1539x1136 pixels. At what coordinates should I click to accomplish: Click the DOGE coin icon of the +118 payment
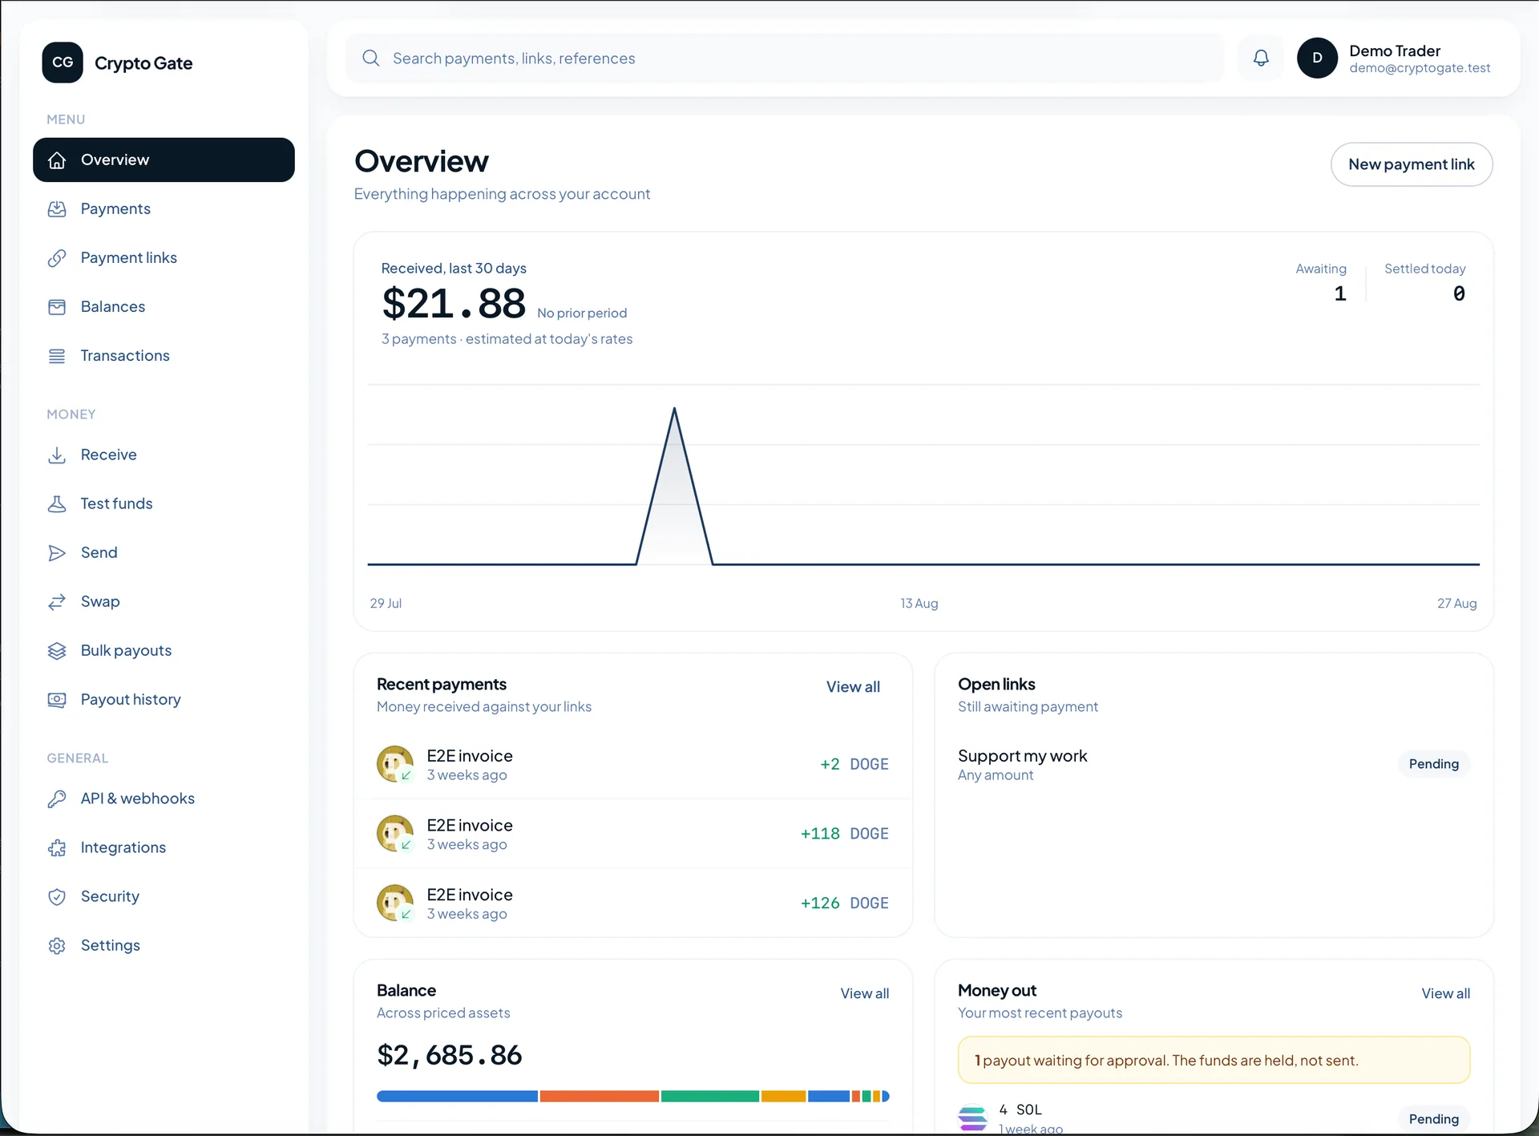click(x=395, y=833)
